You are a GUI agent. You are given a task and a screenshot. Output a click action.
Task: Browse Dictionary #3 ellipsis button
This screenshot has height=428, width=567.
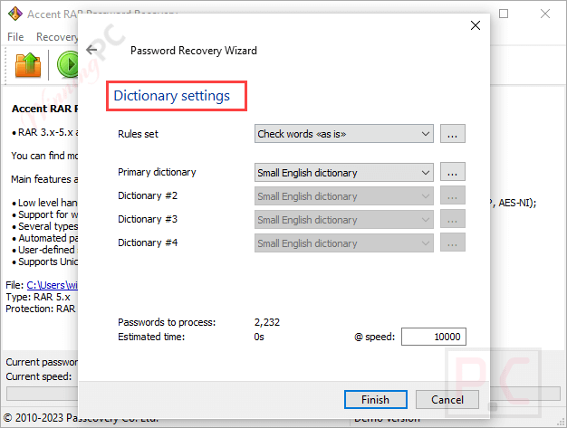[452, 219]
